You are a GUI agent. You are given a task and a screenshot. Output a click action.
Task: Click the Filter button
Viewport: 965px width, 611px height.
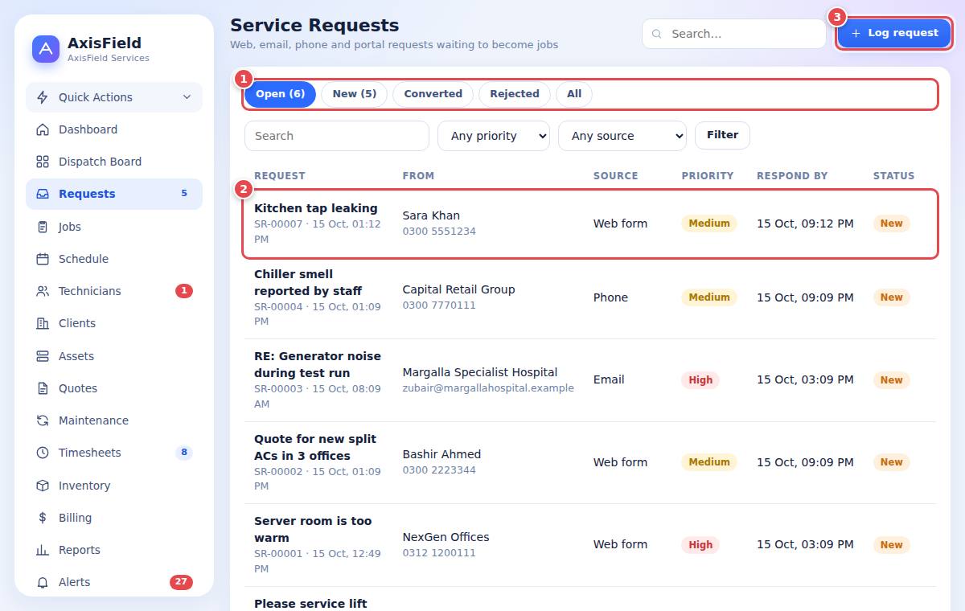[722, 135]
